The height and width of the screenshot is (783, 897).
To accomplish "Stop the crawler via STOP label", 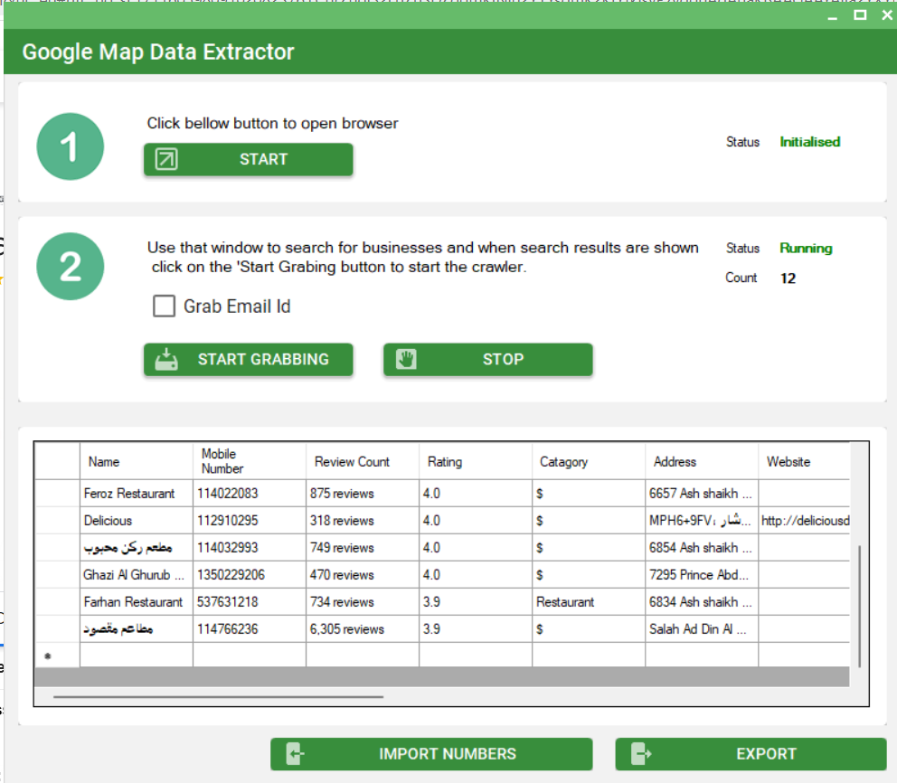I will coord(503,359).
